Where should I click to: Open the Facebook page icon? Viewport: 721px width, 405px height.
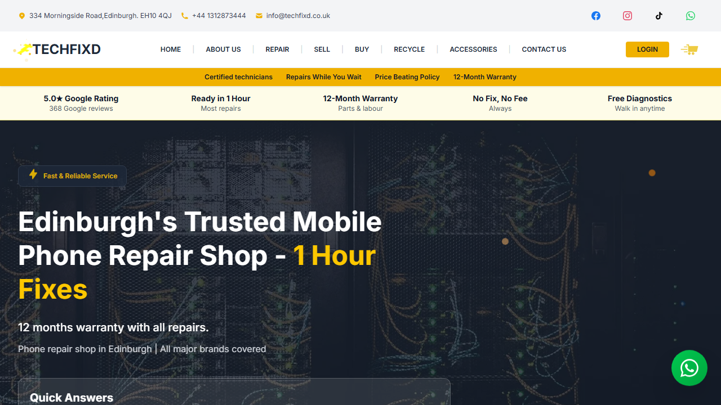click(x=596, y=16)
